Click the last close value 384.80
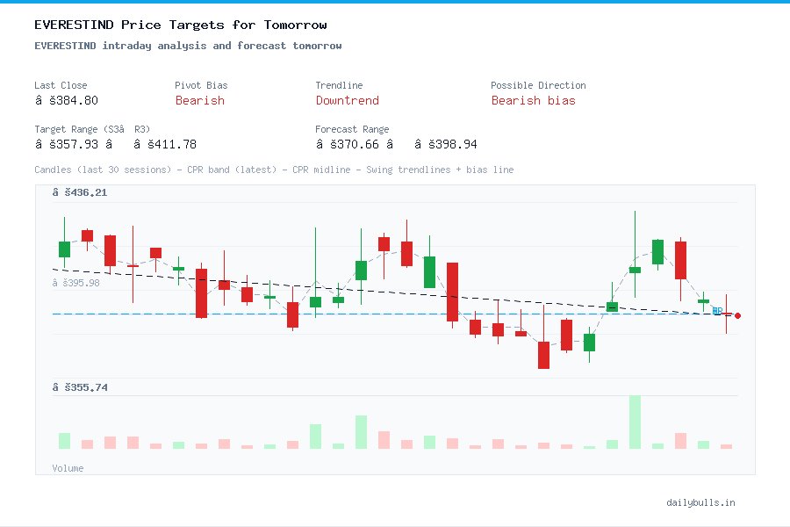This screenshot has height=527, width=790. tap(66, 100)
